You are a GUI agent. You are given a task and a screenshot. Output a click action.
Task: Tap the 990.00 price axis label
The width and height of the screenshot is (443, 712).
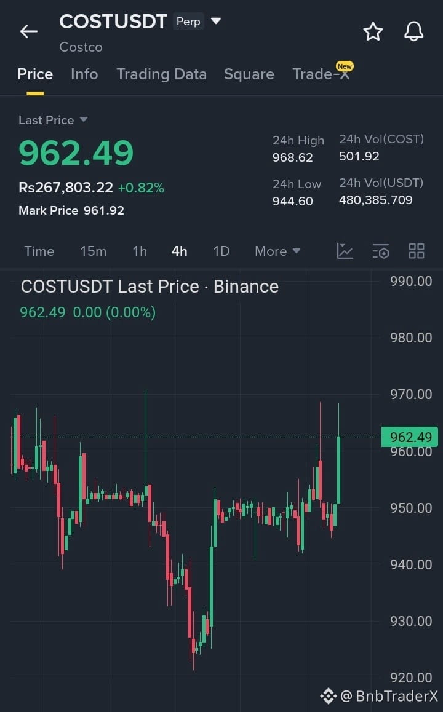coord(411,281)
